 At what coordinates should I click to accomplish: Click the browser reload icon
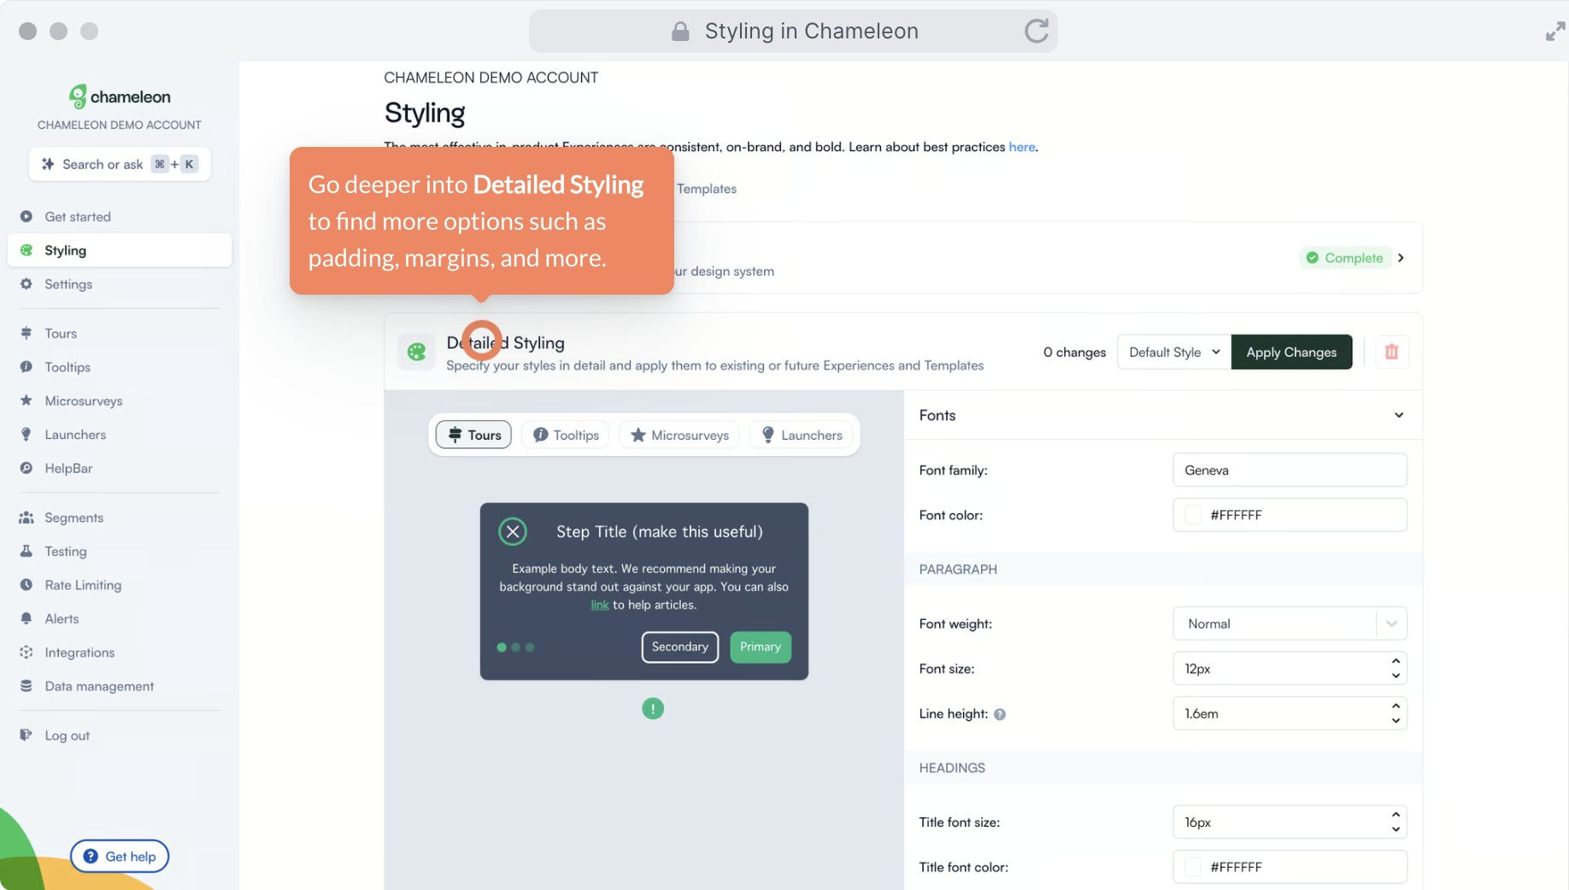point(1036,32)
